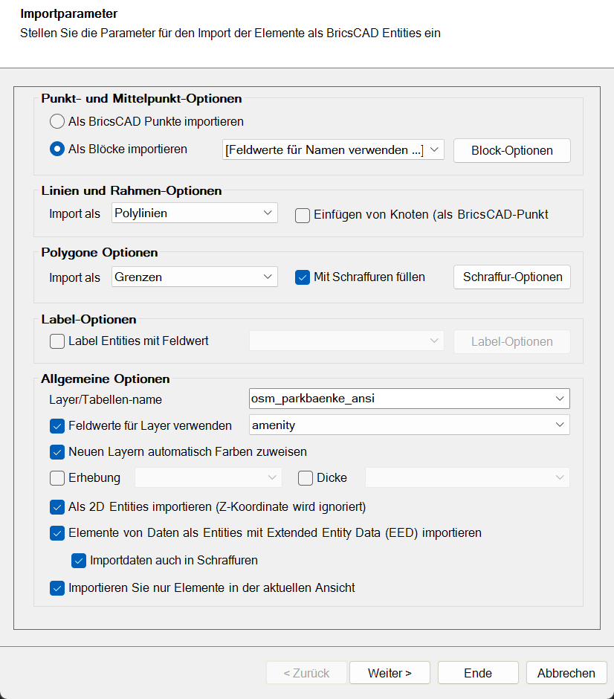
Task: Open the amenity field dropdown
Action: coord(560,426)
